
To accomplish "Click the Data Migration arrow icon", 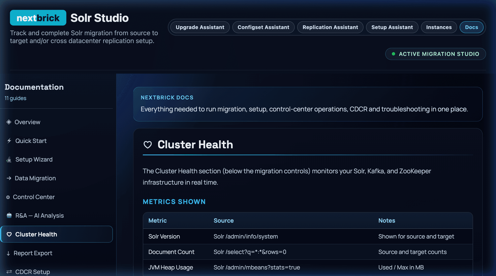I will tap(9, 178).
